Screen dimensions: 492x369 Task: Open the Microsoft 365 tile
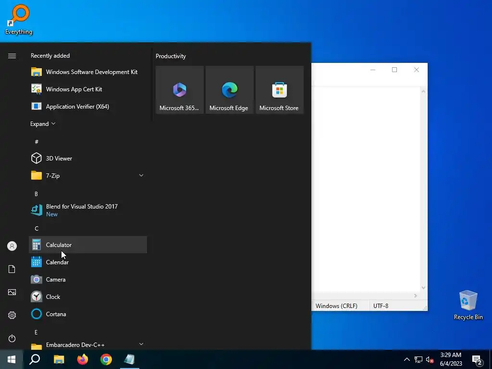[180, 90]
